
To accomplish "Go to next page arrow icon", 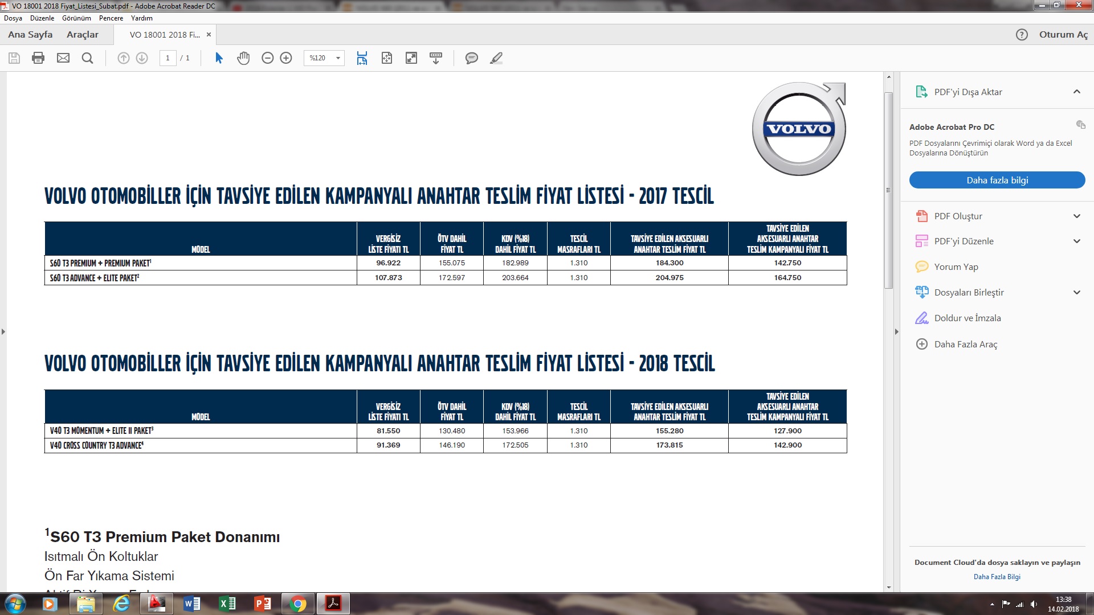I will pyautogui.click(x=142, y=58).
